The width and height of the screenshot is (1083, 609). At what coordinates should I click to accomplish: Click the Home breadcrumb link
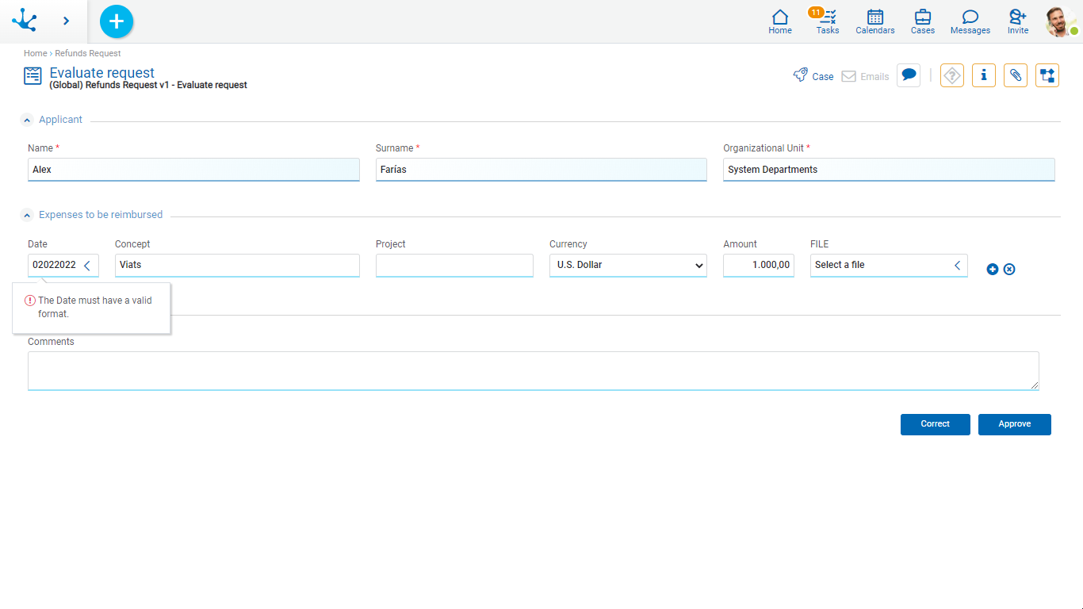[35, 54]
